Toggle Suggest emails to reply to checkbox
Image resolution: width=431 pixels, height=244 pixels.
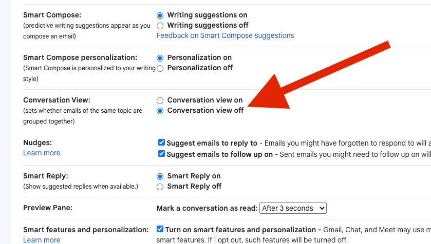pos(162,143)
